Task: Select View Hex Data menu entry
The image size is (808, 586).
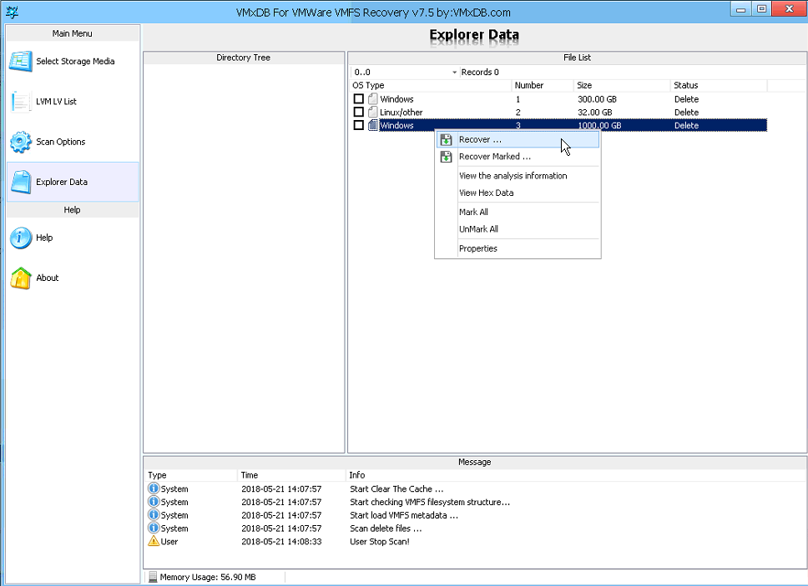Action: click(x=518, y=193)
